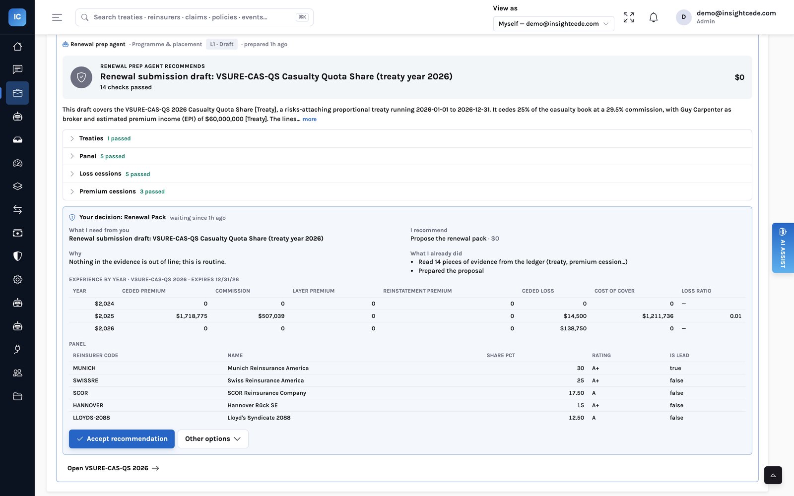Click the IC logo
Screen dimensions: 794x496
[17, 17]
